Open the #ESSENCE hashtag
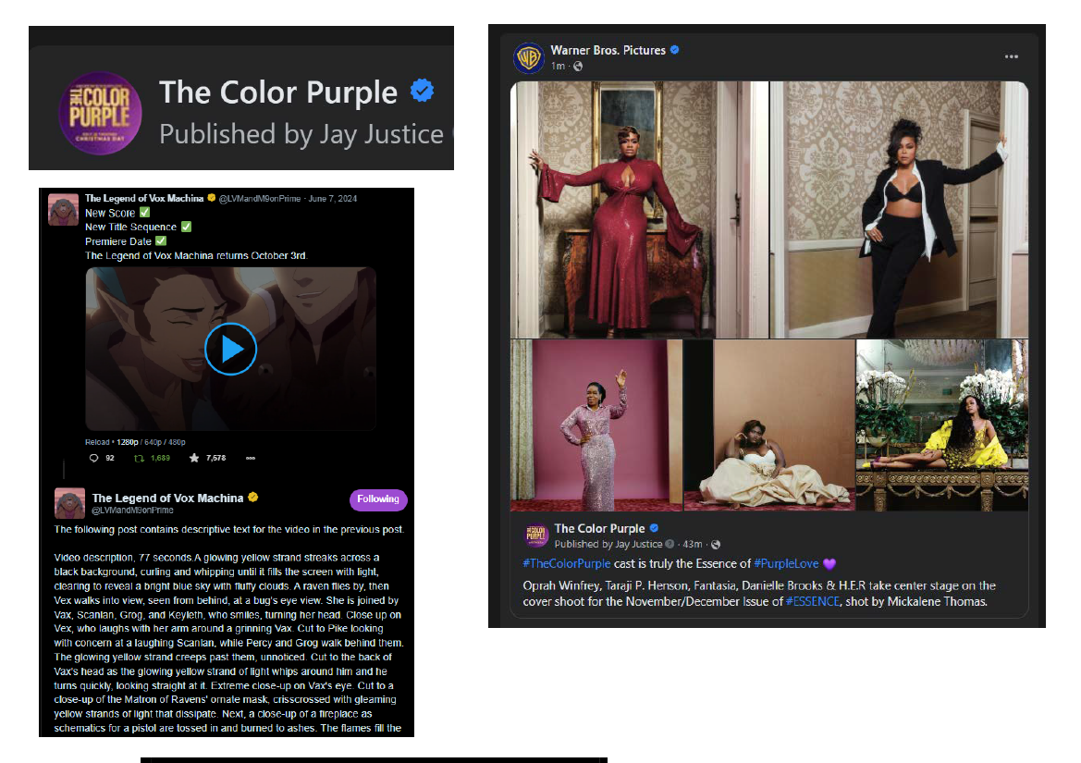The height and width of the screenshot is (763, 1081). [x=813, y=602]
